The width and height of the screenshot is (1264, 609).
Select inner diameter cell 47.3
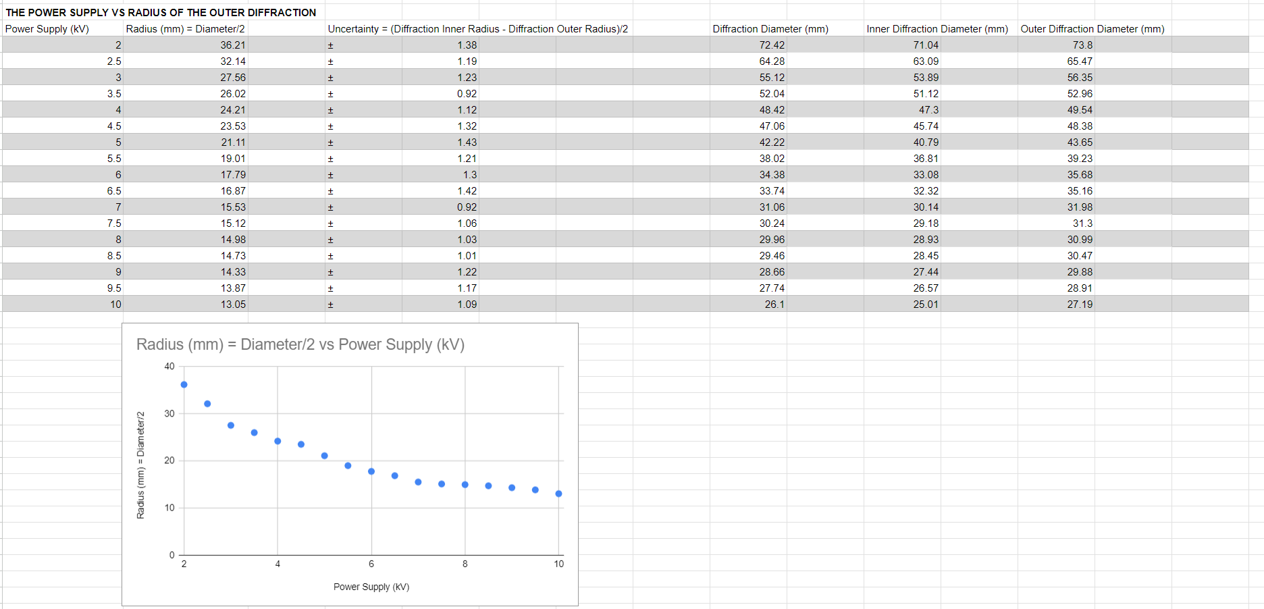pyautogui.click(x=928, y=109)
